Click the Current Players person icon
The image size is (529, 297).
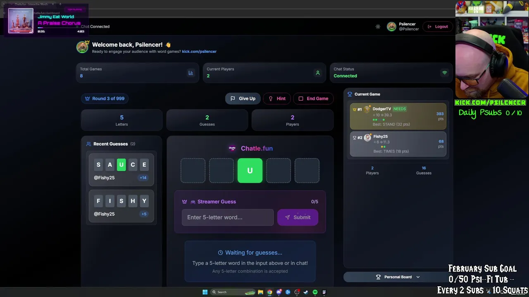tap(318, 73)
